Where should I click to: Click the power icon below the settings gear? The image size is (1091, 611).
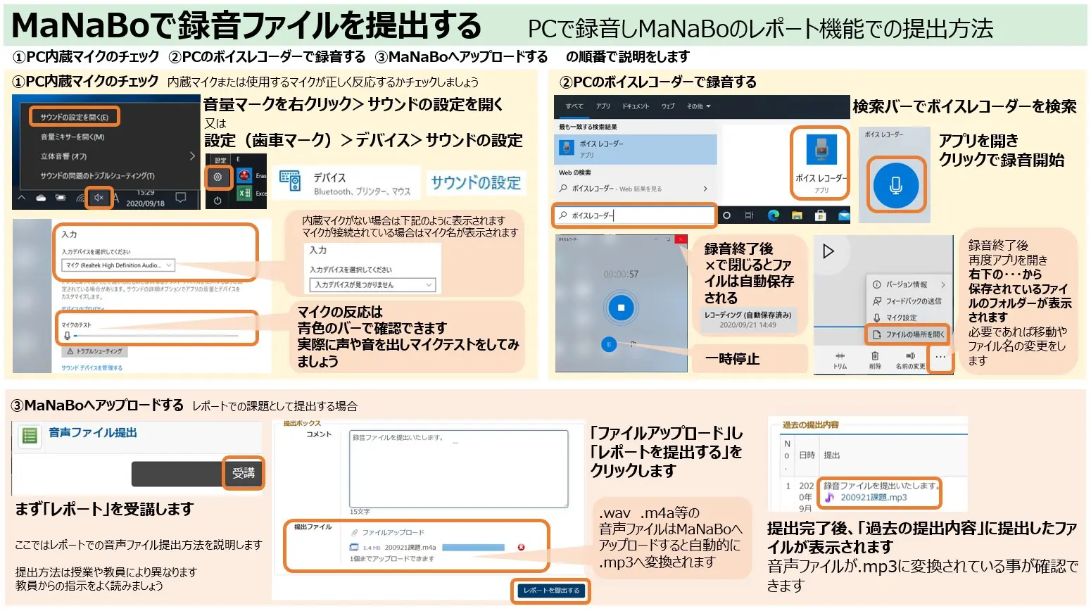point(218,201)
